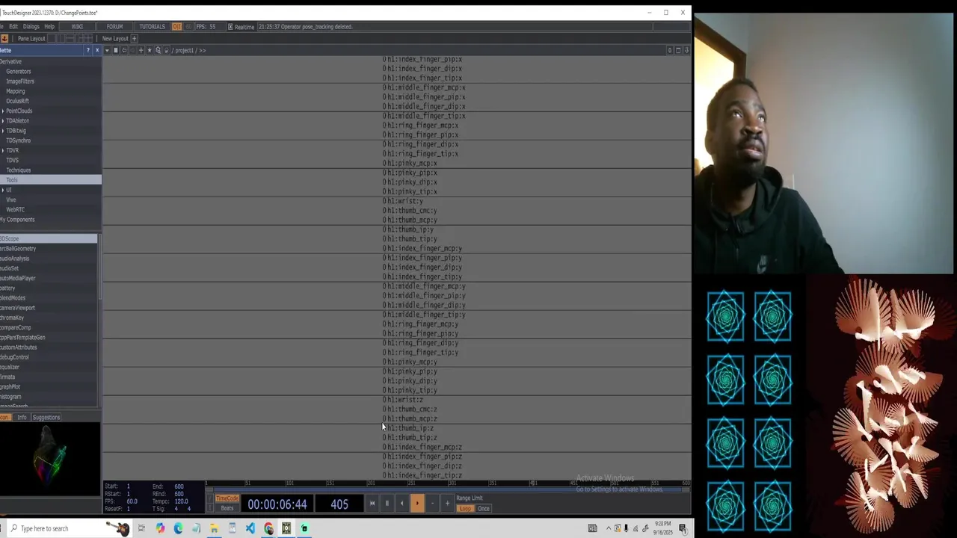Close the palette with the X icon
The image size is (957, 538).
(97, 50)
